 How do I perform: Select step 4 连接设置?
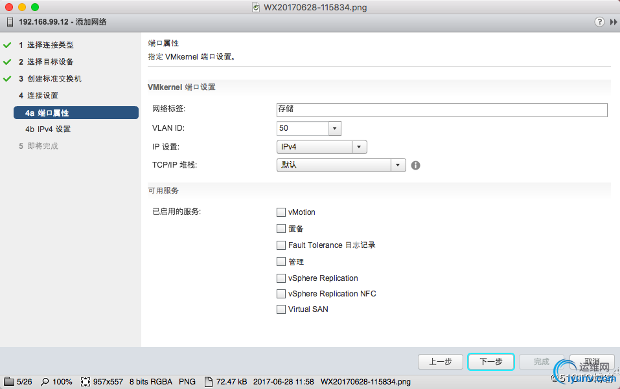(38, 96)
